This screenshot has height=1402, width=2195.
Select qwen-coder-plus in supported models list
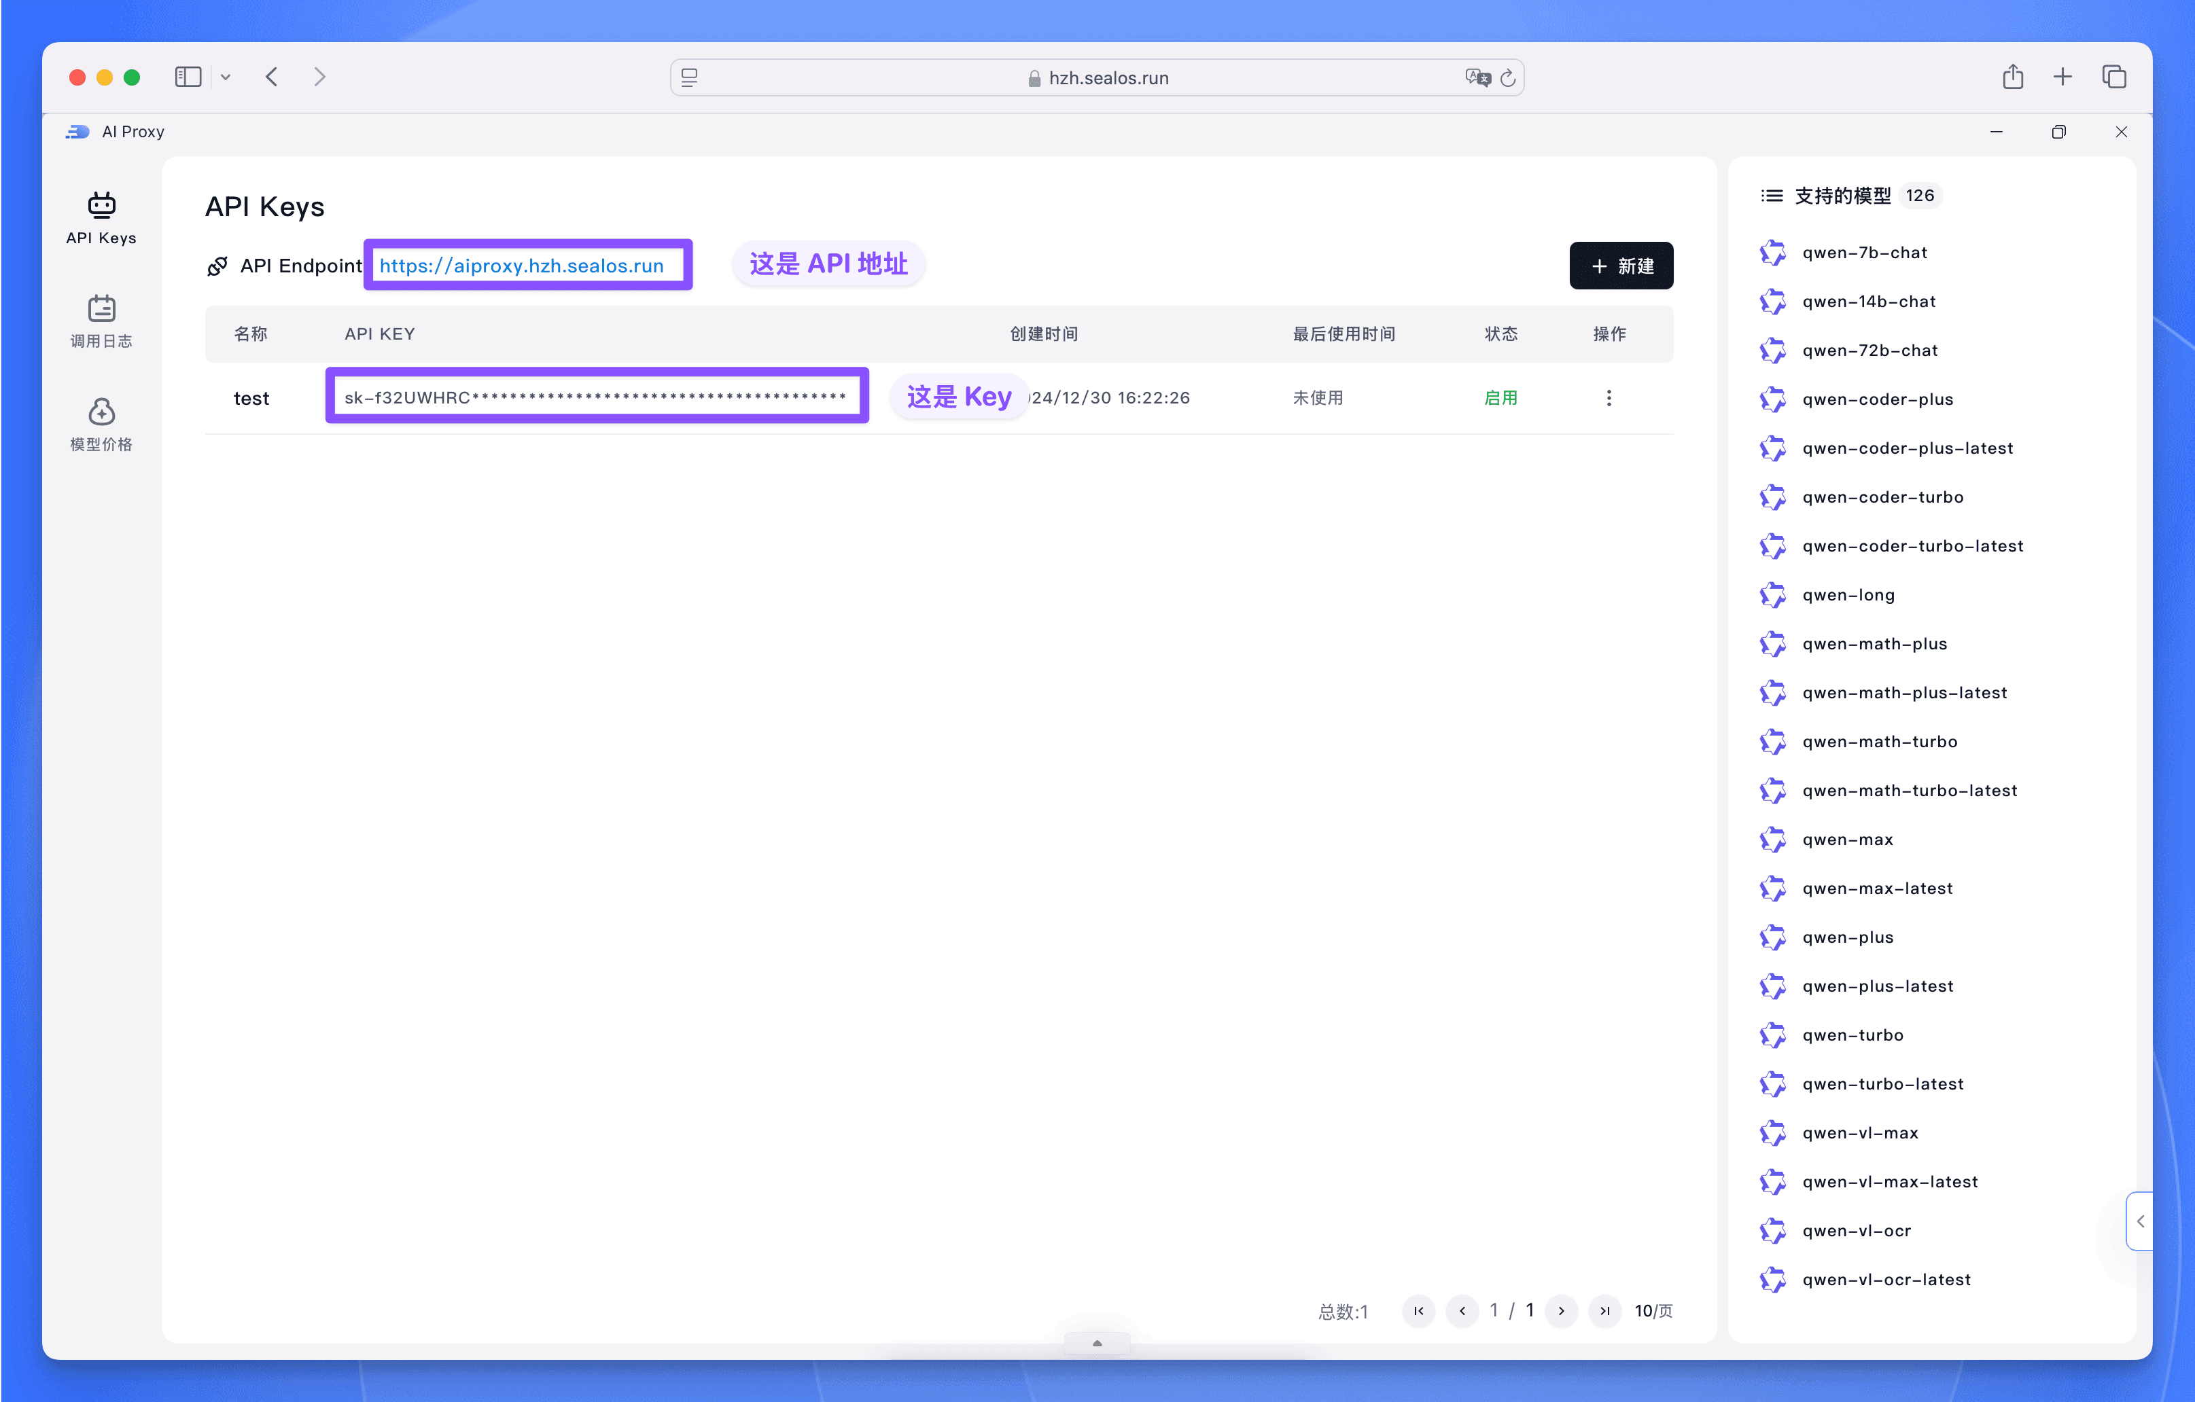(x=1877, y=399)
